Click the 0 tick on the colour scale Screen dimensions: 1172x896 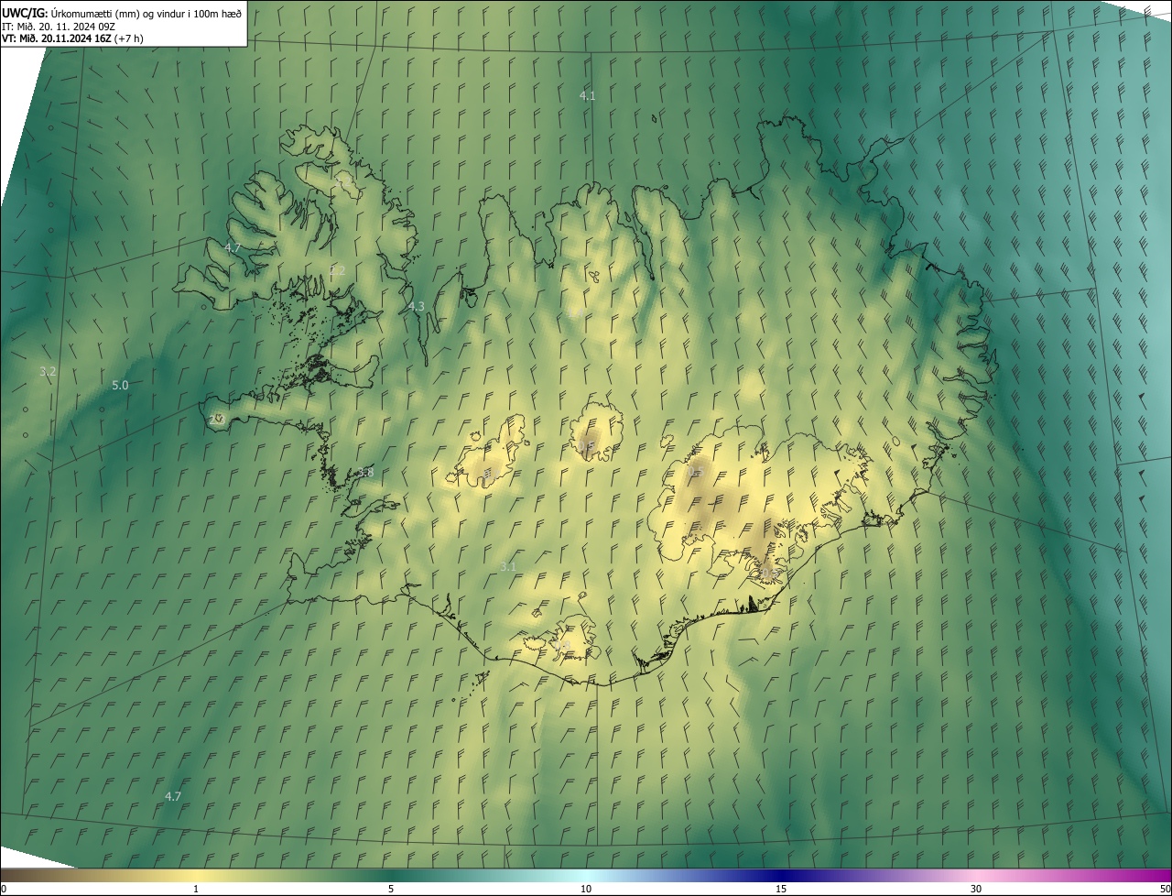pos(4,889)
